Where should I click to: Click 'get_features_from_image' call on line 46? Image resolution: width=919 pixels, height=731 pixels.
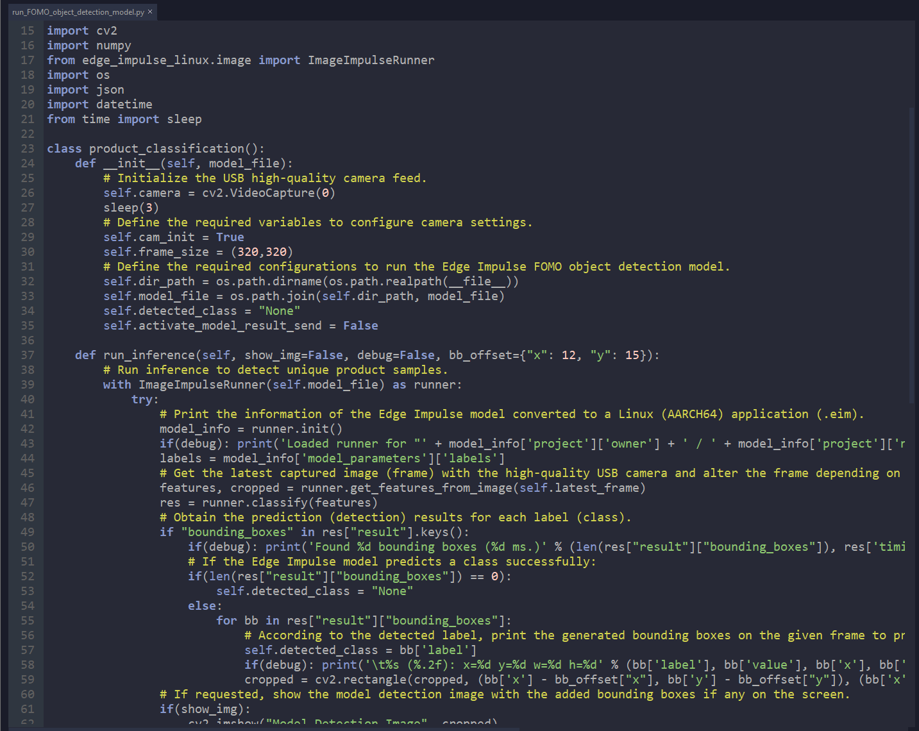432,488
